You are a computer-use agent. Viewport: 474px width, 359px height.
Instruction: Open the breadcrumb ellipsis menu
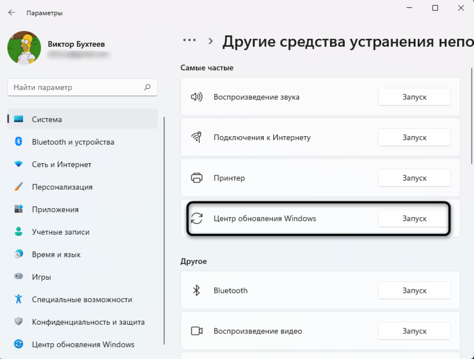point(190,41)
